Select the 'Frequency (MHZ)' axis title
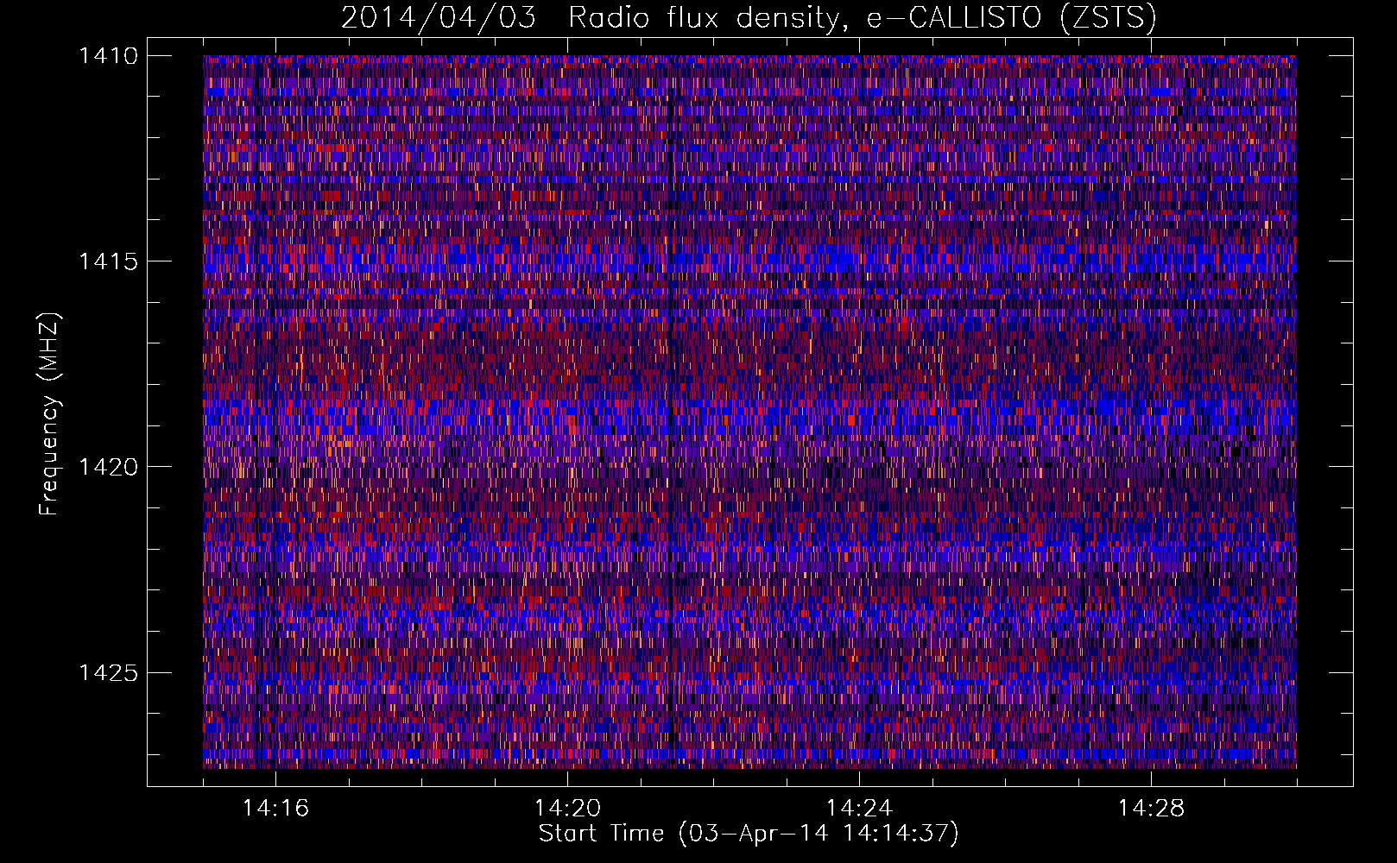The width and height of the screenshot is (1397, 863). click(x=50, y=413)
